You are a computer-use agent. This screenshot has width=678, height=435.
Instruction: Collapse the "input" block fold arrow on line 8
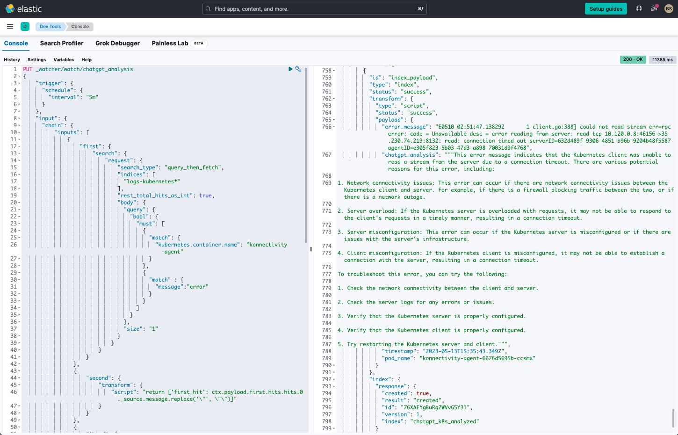(19, 119)
